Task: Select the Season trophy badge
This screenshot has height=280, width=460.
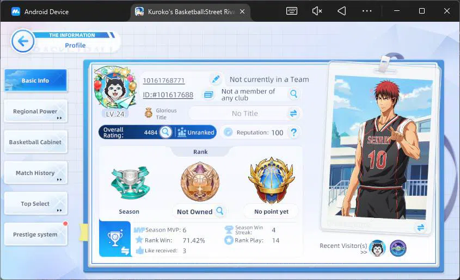Action: click(x=130, y=183)
